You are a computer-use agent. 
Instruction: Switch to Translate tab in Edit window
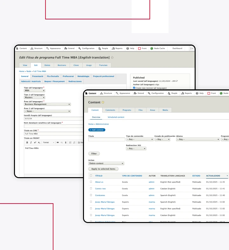click(103, 65)
